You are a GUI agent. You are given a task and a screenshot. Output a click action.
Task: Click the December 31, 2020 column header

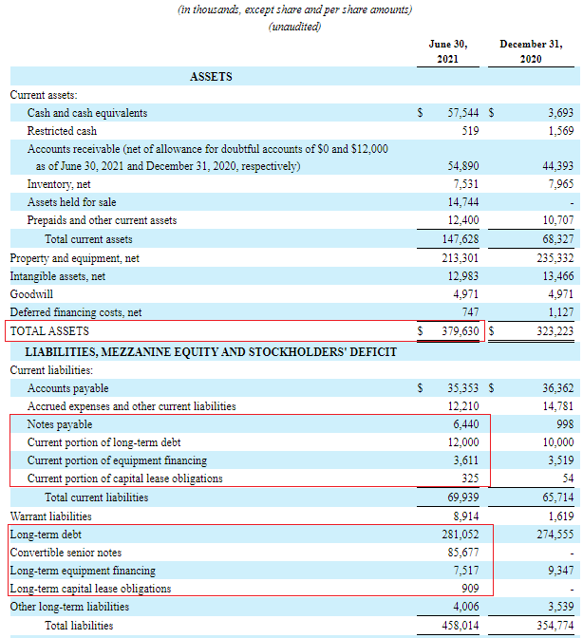pyautogui.click(x=531, y=51)
